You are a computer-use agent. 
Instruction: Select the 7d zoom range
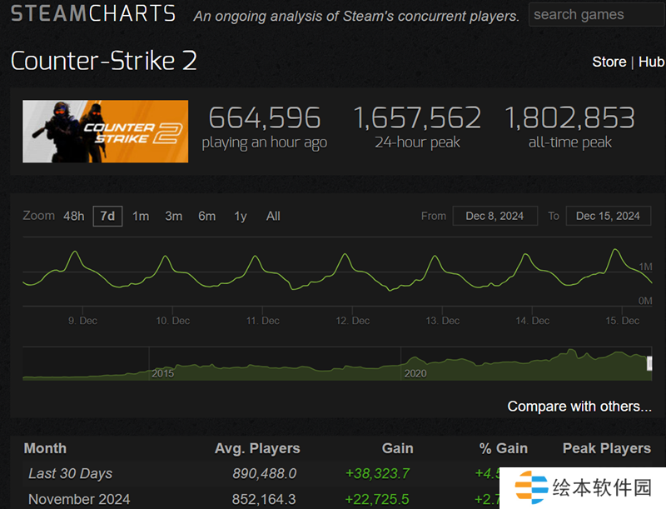[x=107, y=216]
